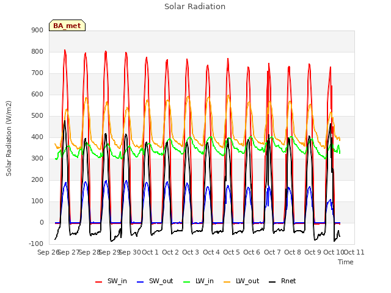Click the Sep 30 x-axis tick label
Screen dimensions: 391x293
[x=130, y=252]
